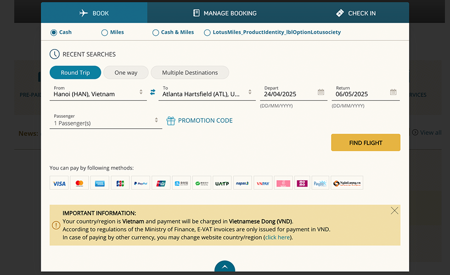Select the One way trip option
This screenshot has width=450, height=275.
coord(126,72)
